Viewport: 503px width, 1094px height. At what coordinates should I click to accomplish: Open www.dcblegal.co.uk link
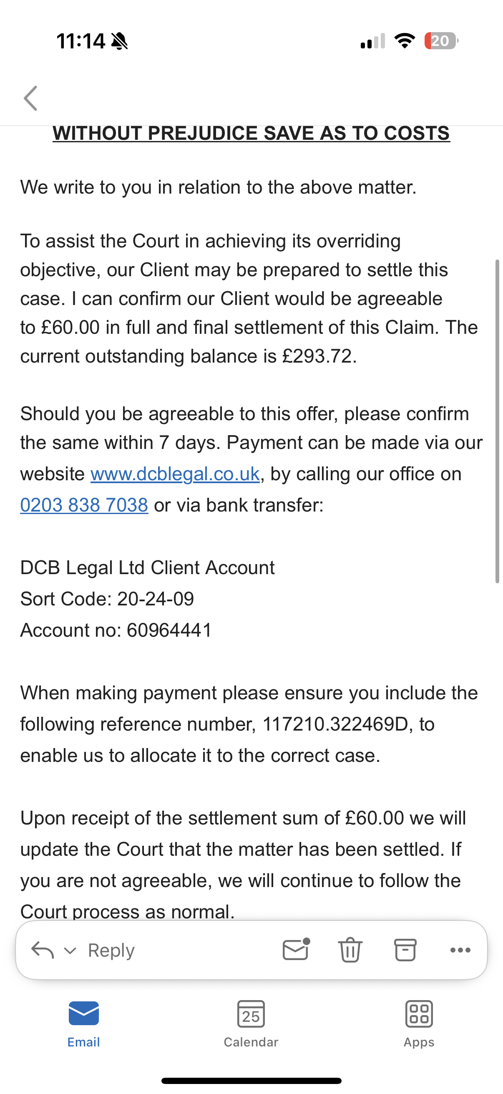175,474
